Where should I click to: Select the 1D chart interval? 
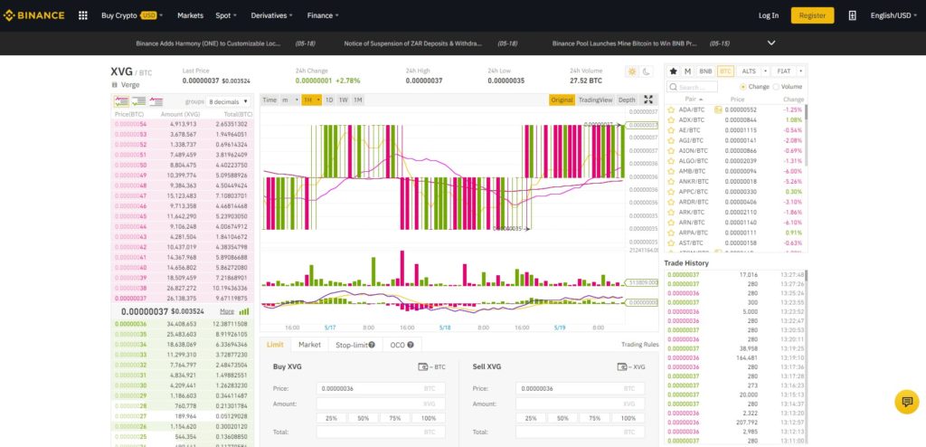click(329, 100)
